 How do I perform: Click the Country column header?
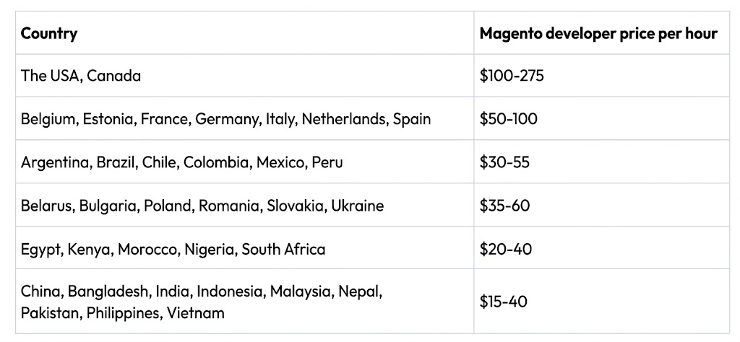click(x=49, y=33)
